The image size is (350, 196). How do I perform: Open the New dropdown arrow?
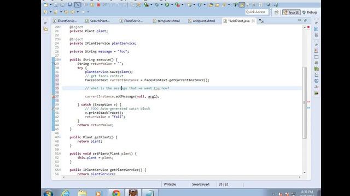click(x=50, y=5)
